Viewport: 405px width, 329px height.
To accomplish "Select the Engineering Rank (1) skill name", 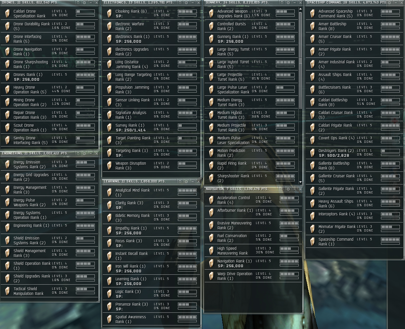I will (31, 225).
